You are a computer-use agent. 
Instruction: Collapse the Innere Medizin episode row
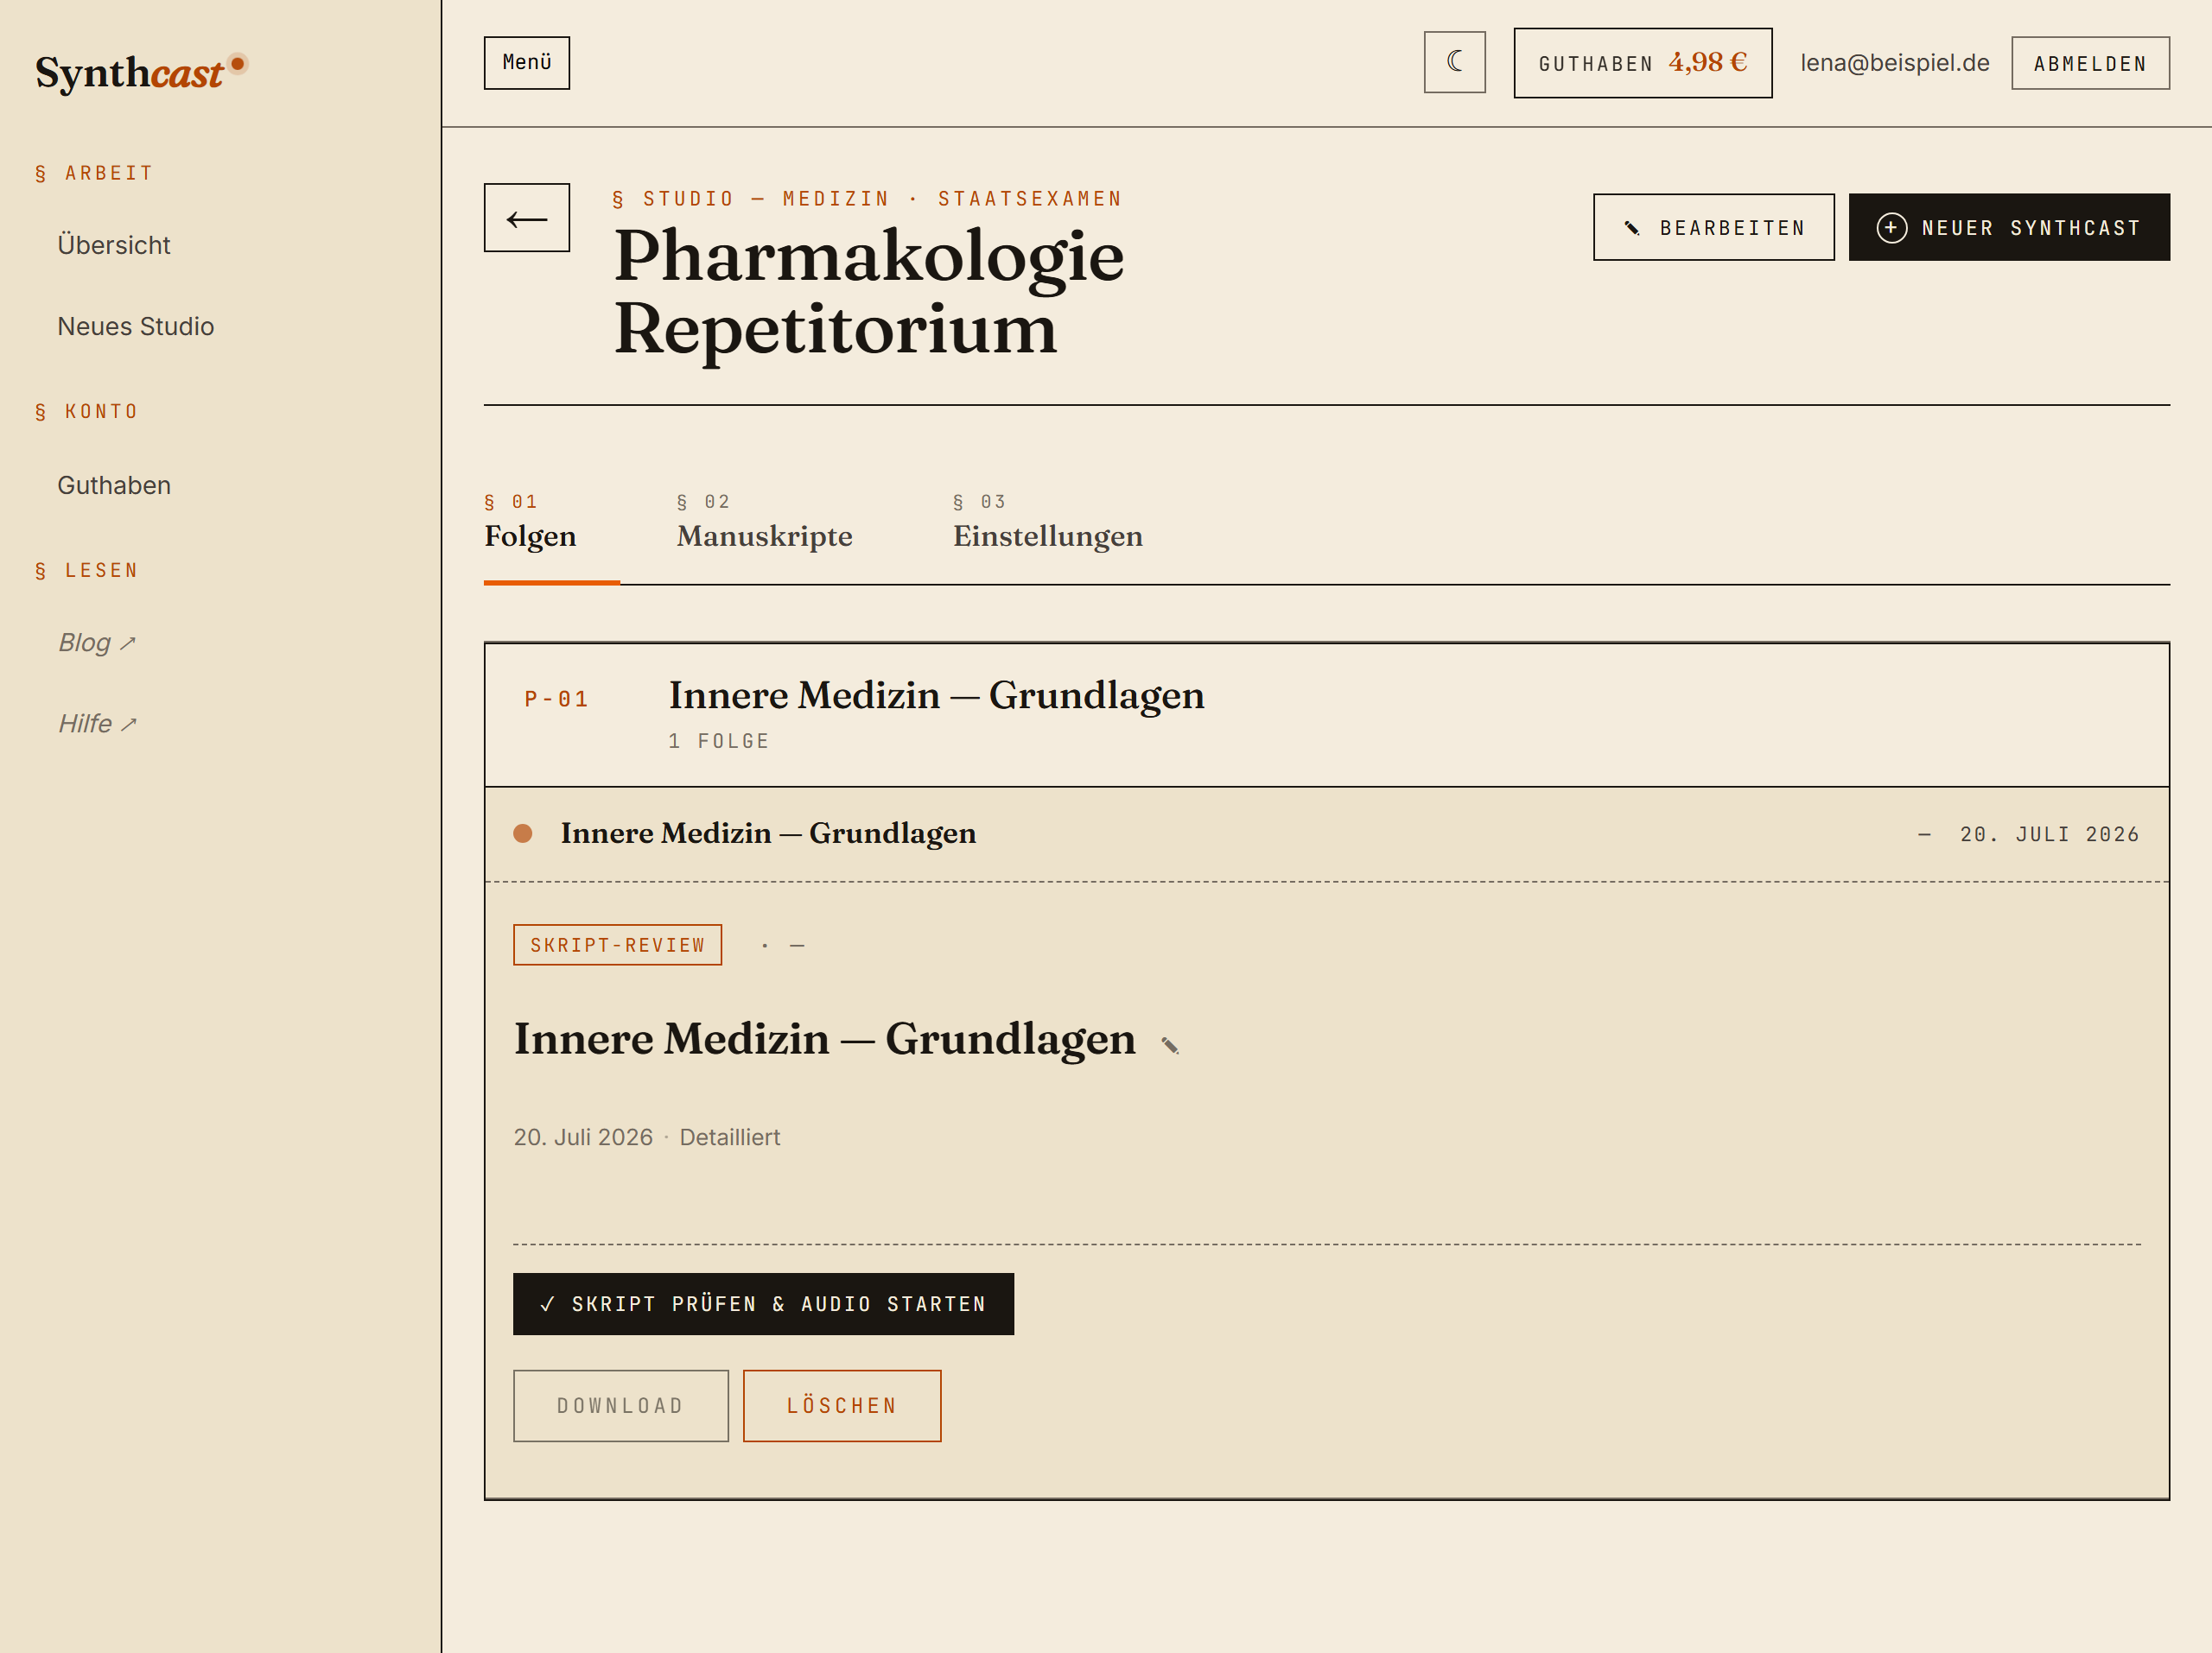1326,834
